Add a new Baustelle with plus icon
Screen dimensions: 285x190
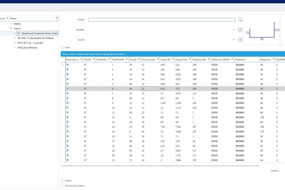pos(240,29)
